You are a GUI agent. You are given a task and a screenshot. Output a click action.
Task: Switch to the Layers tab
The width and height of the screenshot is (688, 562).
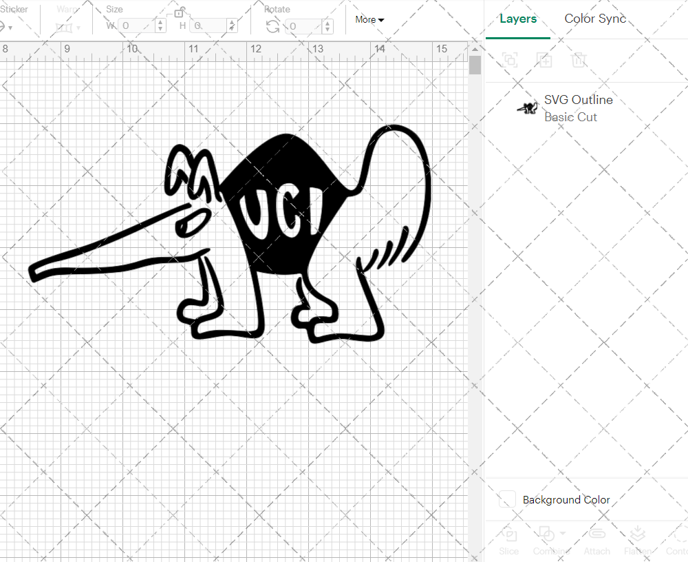518,19
